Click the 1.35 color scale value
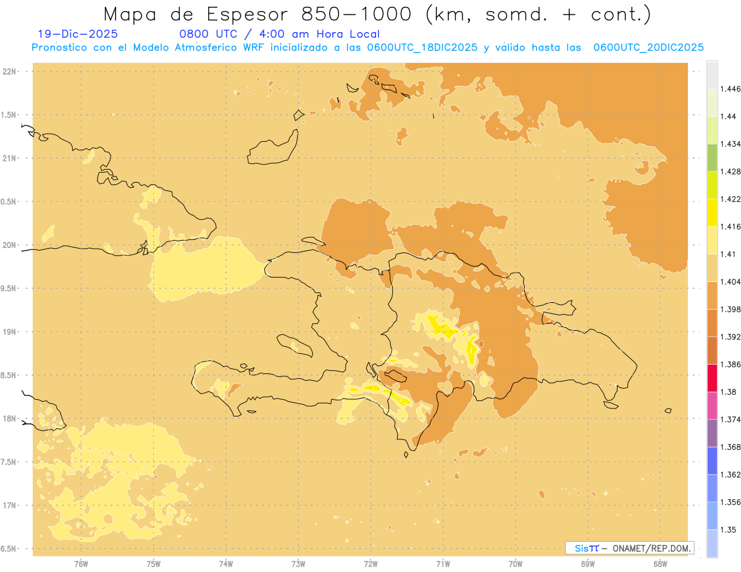 [729, 529]
